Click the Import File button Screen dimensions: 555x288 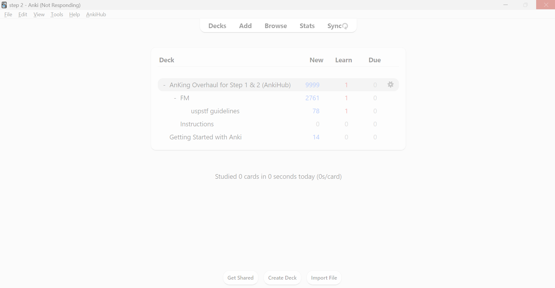tap(324, 278)
